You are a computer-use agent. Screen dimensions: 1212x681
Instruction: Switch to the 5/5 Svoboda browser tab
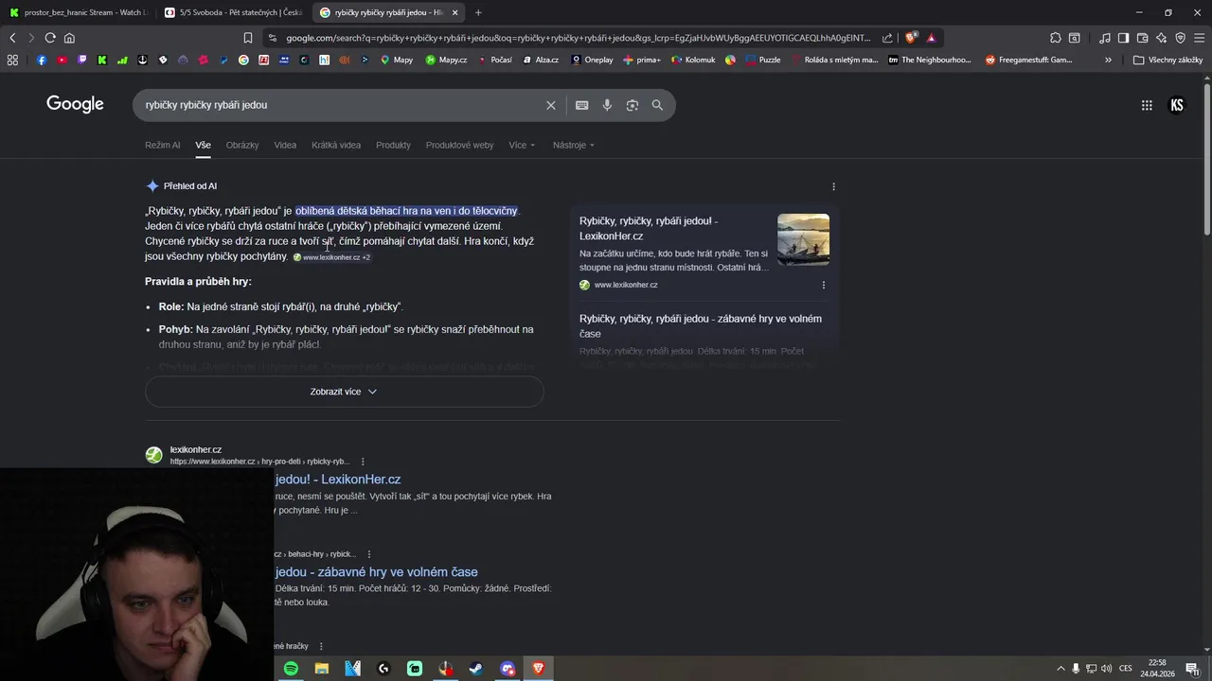pos(232,12)
